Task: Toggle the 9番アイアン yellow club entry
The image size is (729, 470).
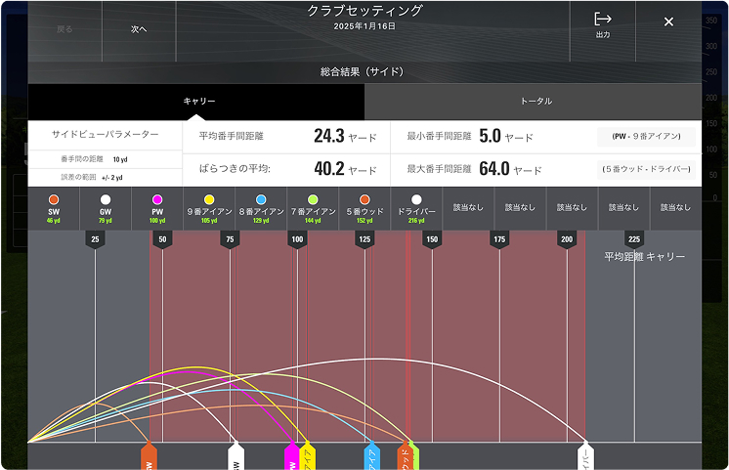Action: coord(208,207)
